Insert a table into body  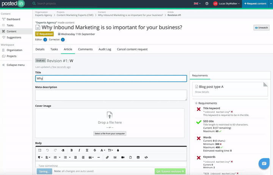pyautogui.click(x=138, y=157)
